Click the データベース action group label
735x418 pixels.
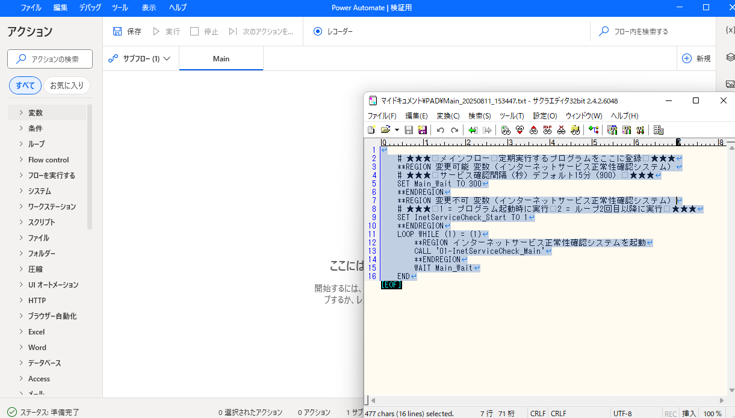[x=45, y=363]
